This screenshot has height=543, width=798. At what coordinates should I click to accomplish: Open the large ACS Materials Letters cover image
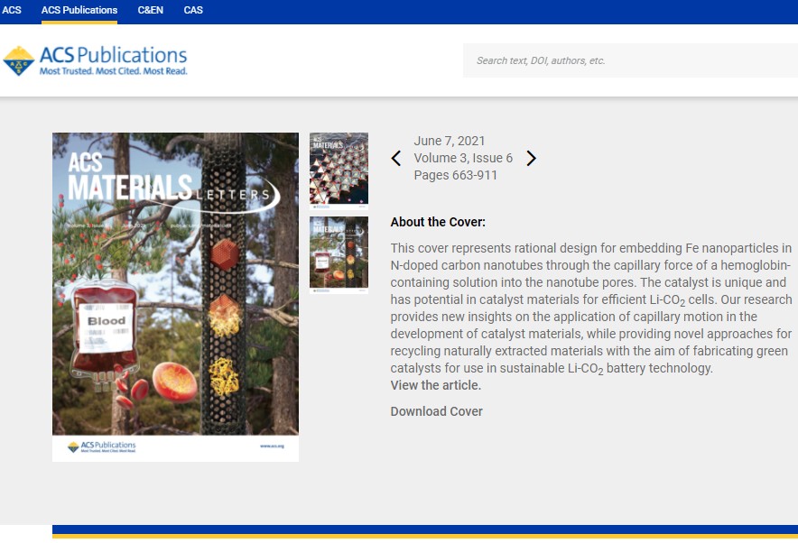click(x=176, y=297)
